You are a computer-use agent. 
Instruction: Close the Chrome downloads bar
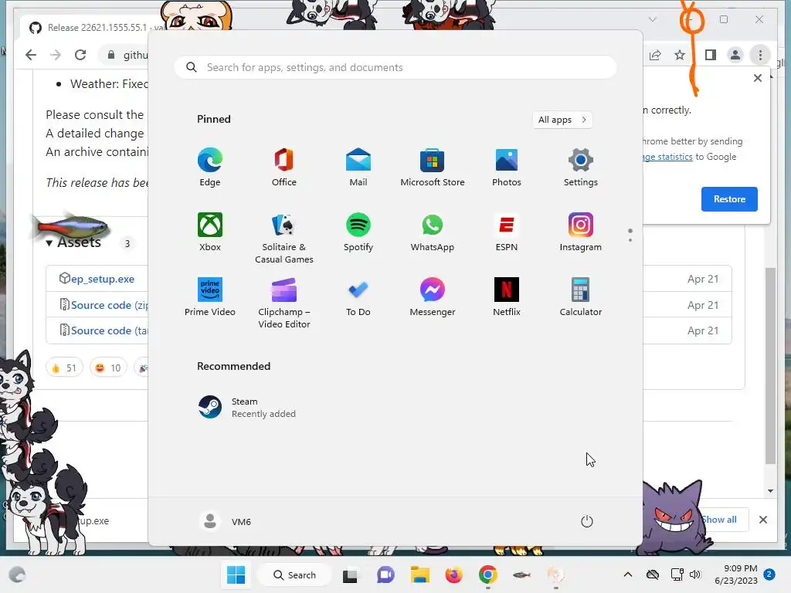point(762,520)
